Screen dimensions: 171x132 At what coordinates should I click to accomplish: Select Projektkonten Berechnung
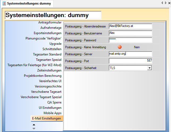(x=43, y=76)
